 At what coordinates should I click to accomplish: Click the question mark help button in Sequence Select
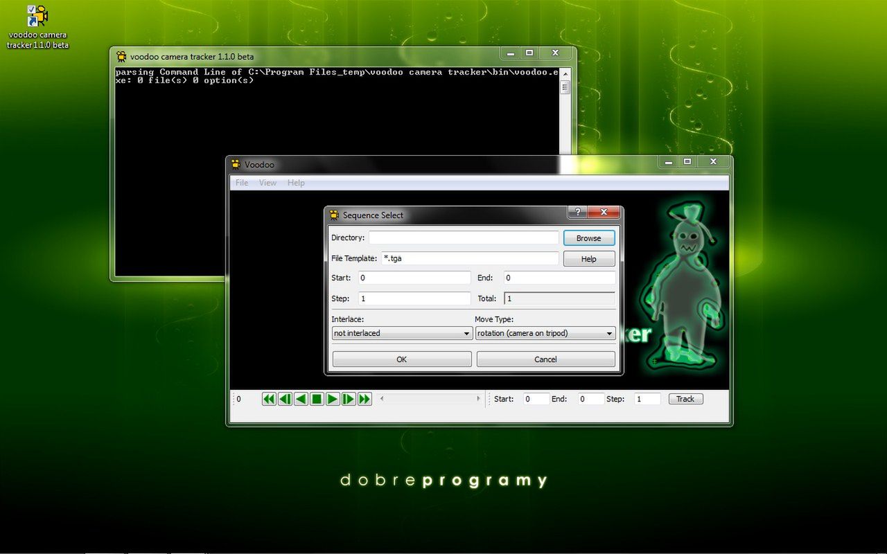(577, 212)
